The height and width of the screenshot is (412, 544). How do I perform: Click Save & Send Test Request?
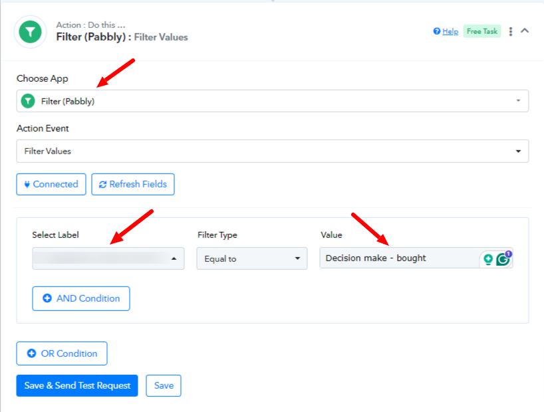(x=77, y=385)
